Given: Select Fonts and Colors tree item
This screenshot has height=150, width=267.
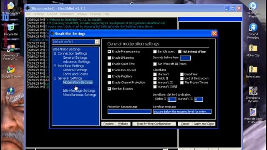Looking at the screenshot, I should [x=75, y=74].
